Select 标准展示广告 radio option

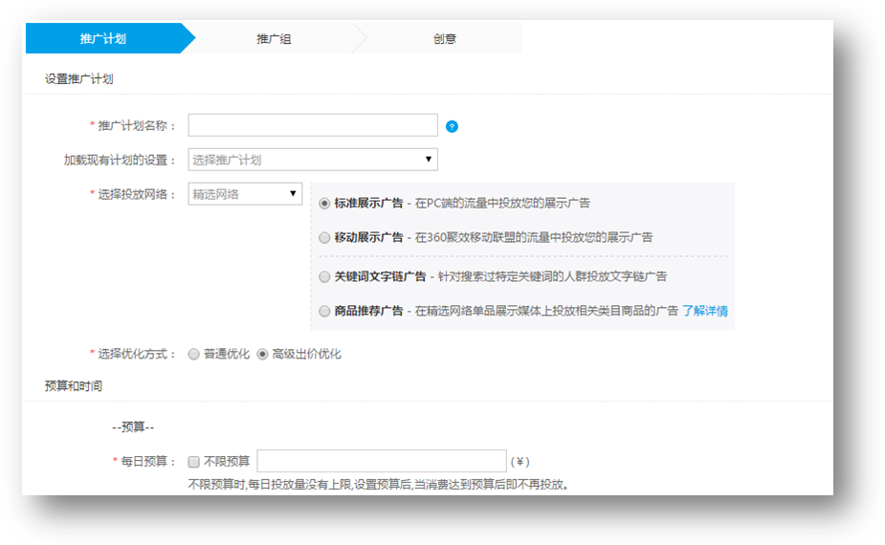(x=324, y=204)
